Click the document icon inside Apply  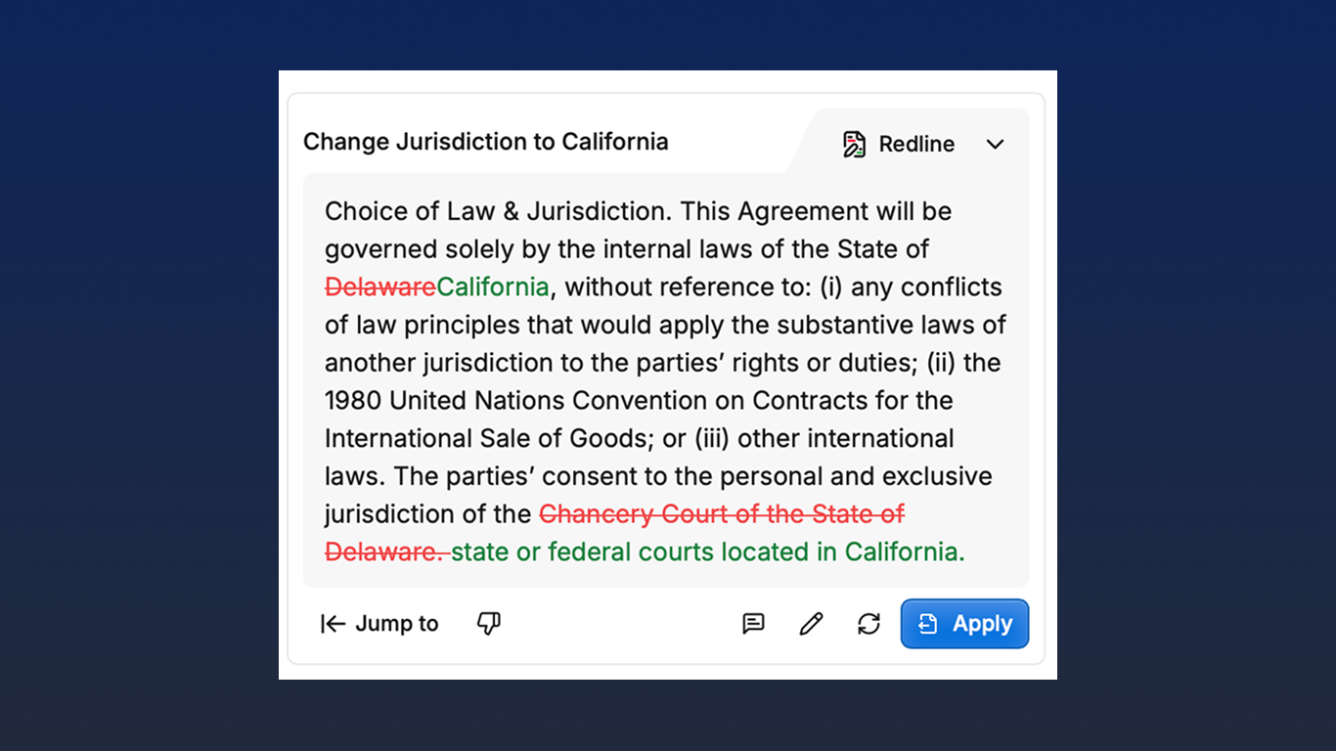(x=928, y=624)
